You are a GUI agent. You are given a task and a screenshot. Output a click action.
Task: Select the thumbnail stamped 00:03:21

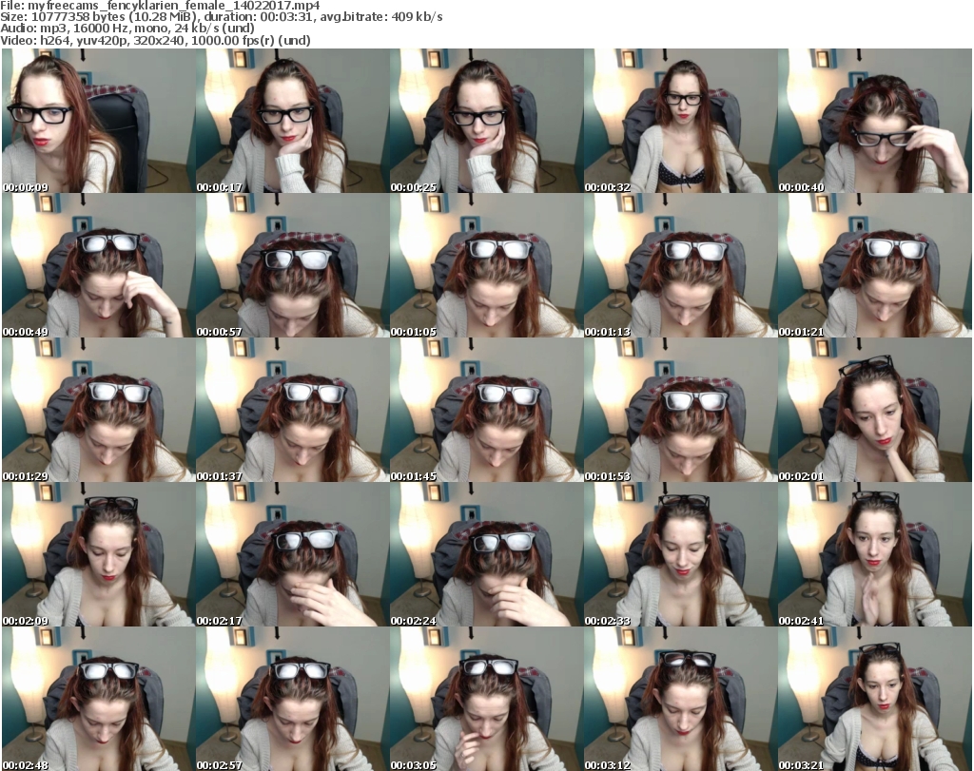click(x=875, y=699)
